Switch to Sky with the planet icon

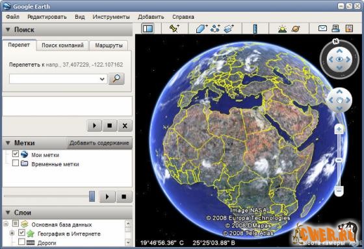[296, 29]
